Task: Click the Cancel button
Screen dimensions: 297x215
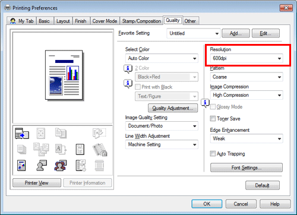Action: click(241, 204)
